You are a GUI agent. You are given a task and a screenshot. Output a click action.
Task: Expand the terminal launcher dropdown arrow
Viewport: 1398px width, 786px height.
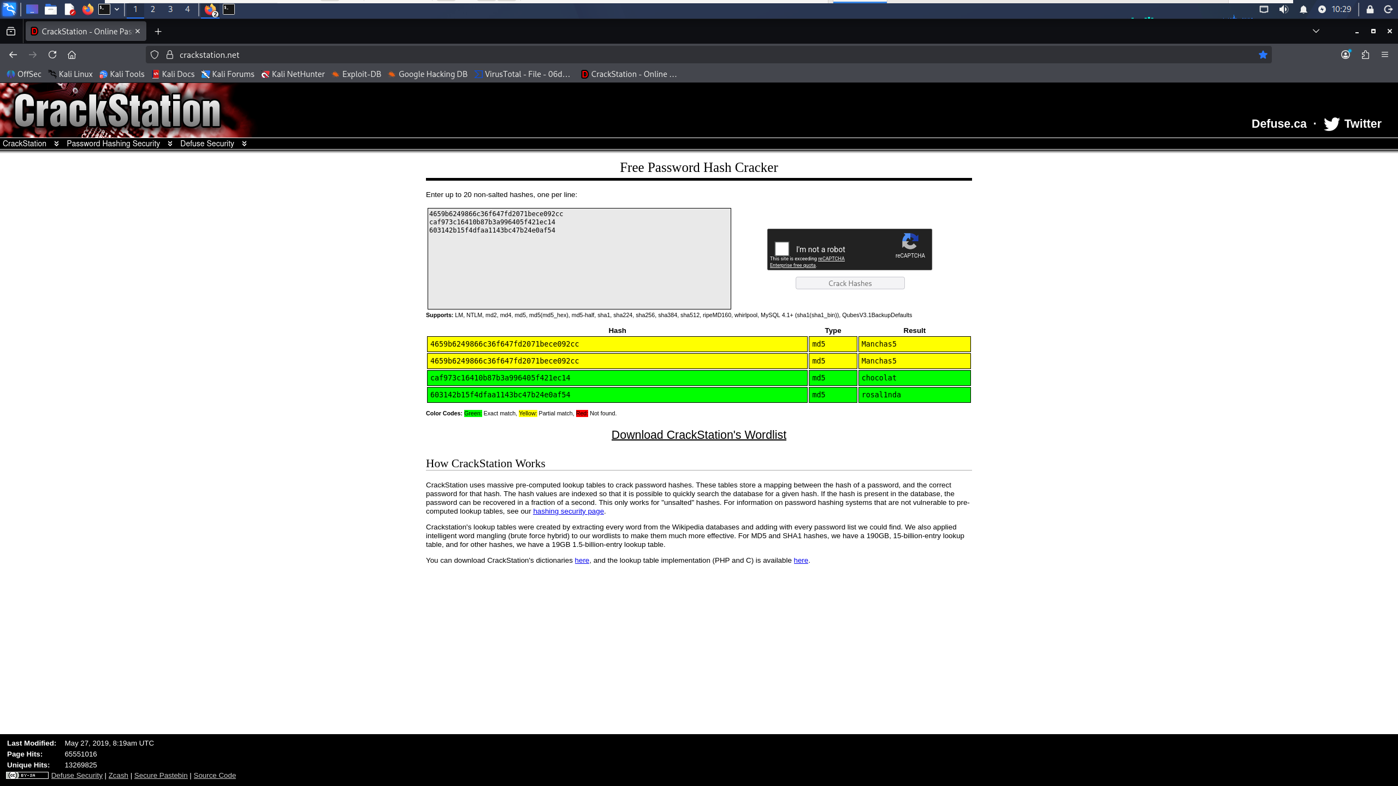117,9
